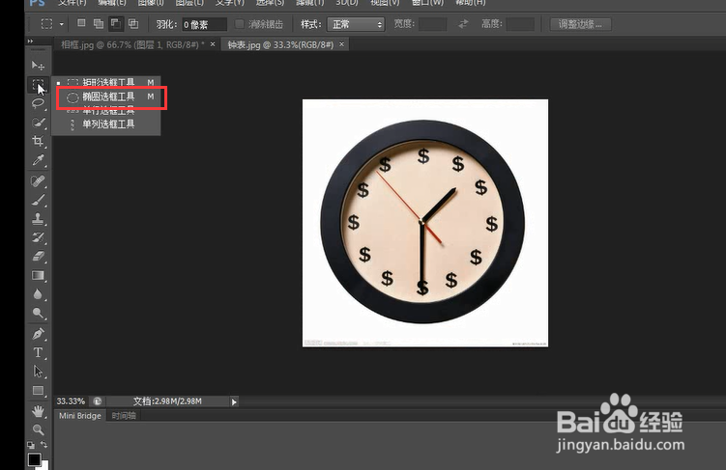Screen dimensions: 726x470
Task: Choose 单列选框工具 from the flyout menu
Action: [106, 124]
